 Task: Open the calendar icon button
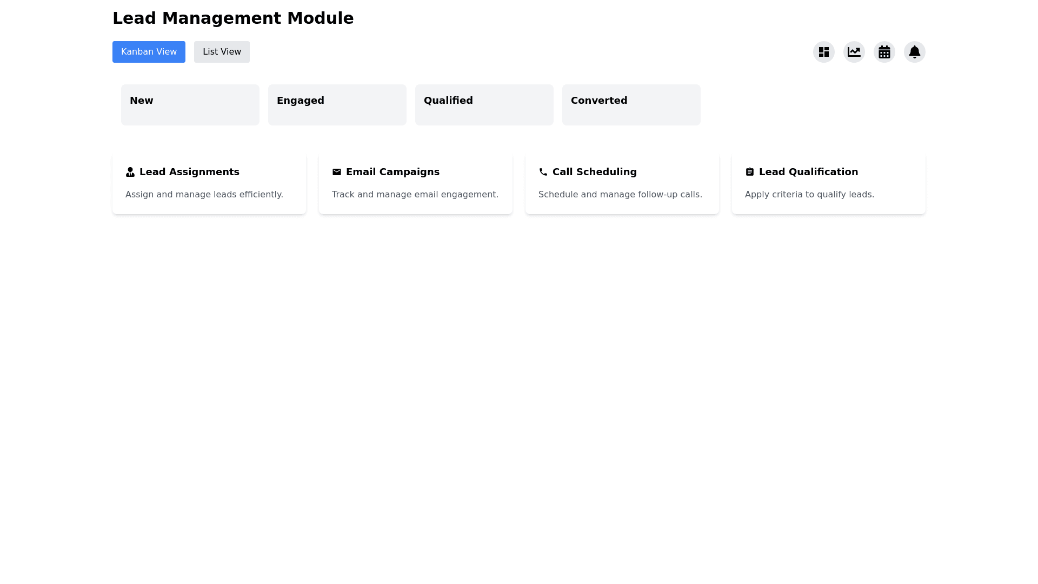(884, 52)
